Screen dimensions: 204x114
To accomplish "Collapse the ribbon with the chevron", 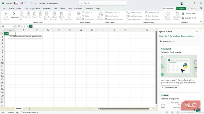I will click(x=201, y=22).
